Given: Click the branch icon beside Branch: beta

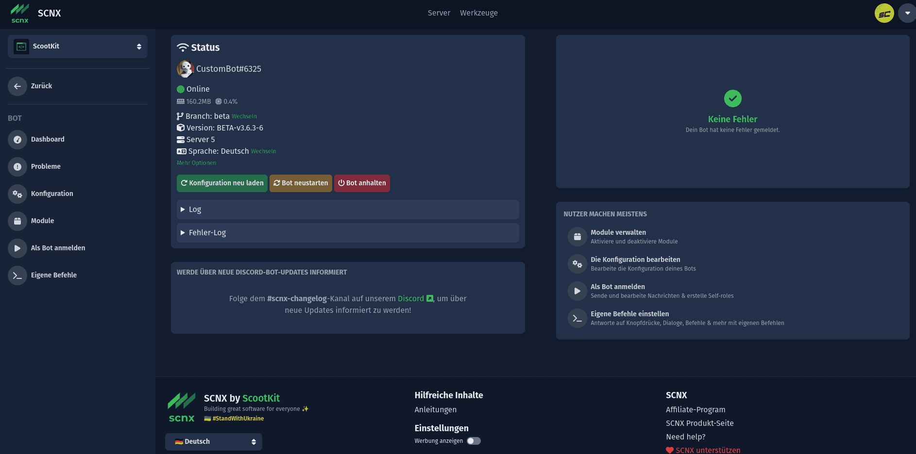Looking at the screenshot, I should (180, 116).
